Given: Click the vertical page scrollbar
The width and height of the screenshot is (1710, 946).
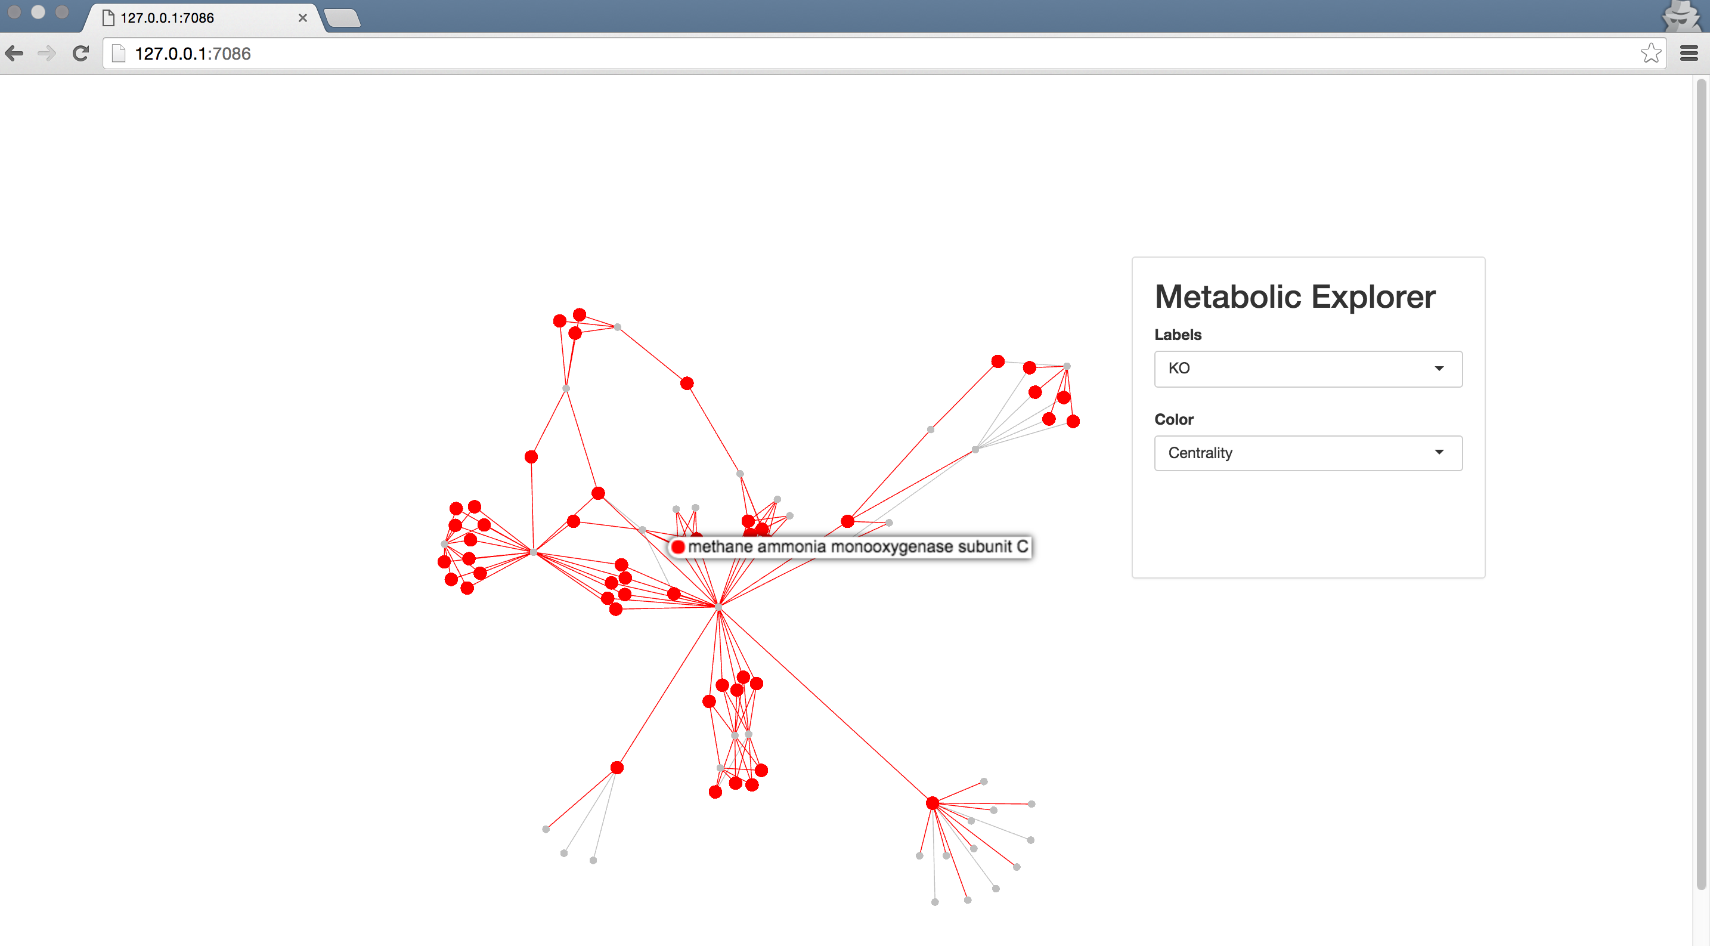Looking at the screenshot, I should click(x=1700, y=465).
